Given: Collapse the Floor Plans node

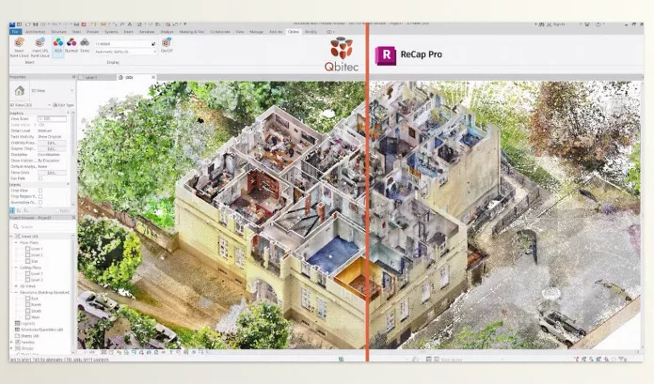Looking at the screenshot, I should tap(16, 242).
